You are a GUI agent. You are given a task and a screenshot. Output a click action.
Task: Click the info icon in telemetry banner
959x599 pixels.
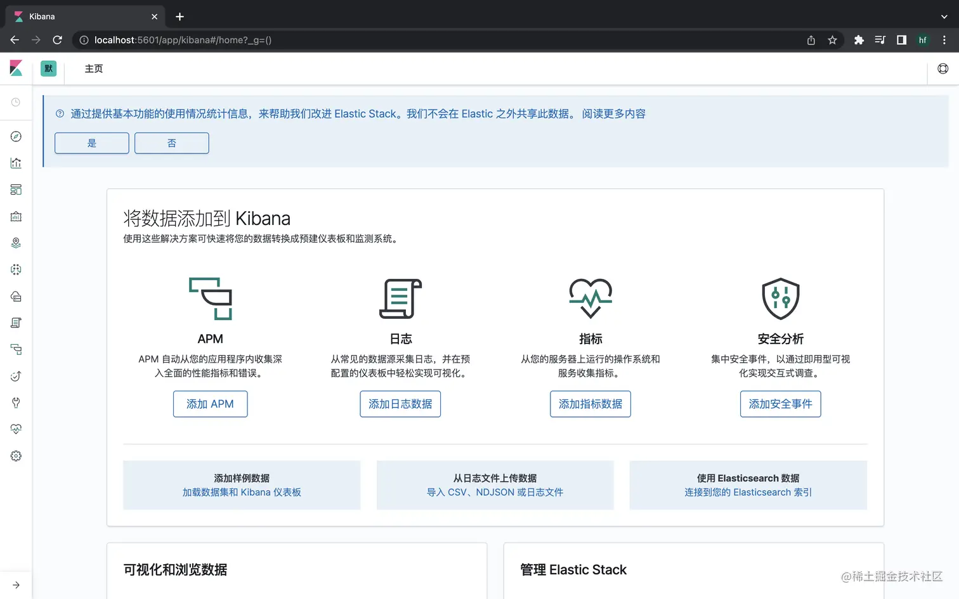[60, 114]
